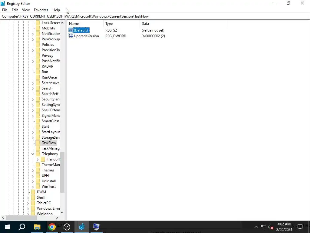Screen dimensions: 310x233
Task: Open the Windows Start menu
Action: tap(7, 227)
